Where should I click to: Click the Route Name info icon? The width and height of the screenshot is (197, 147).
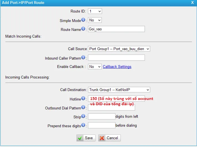click(x=83, y=29)
